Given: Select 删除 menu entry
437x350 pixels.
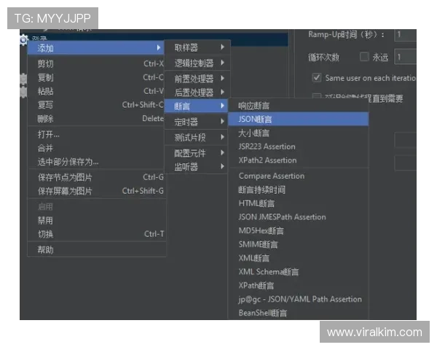Looking at the screenshot, I should (x=96, y=119).
